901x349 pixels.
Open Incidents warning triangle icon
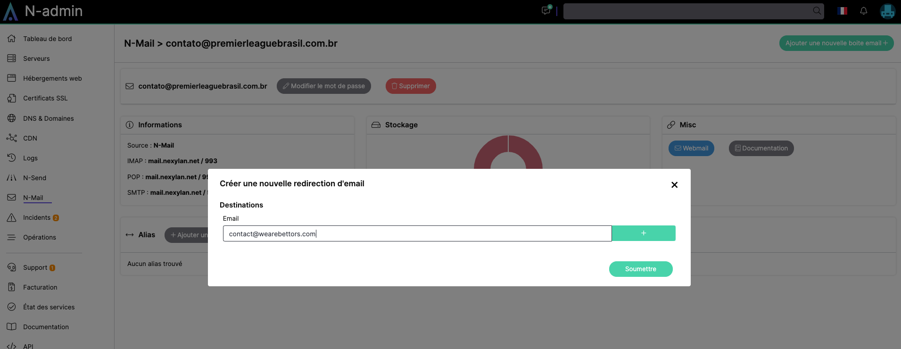[12, 217]
